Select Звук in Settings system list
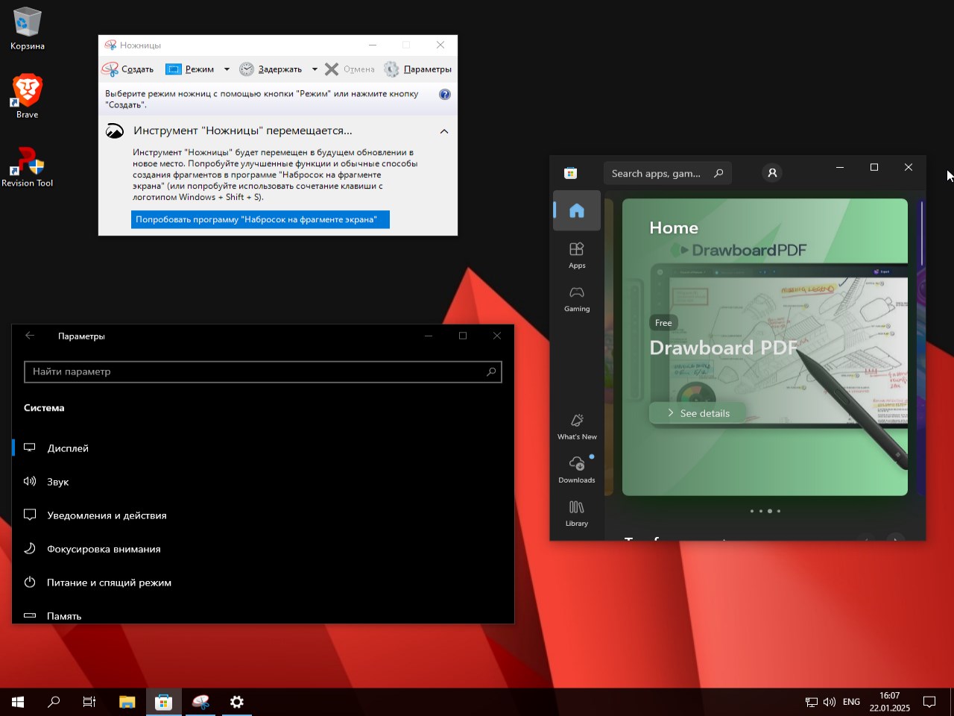This screenshot has width=954, height=716. tap(58, 482)
